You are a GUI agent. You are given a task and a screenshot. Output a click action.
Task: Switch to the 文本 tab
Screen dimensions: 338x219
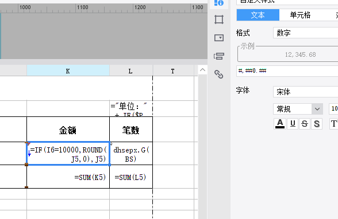[x=258, y=15]
